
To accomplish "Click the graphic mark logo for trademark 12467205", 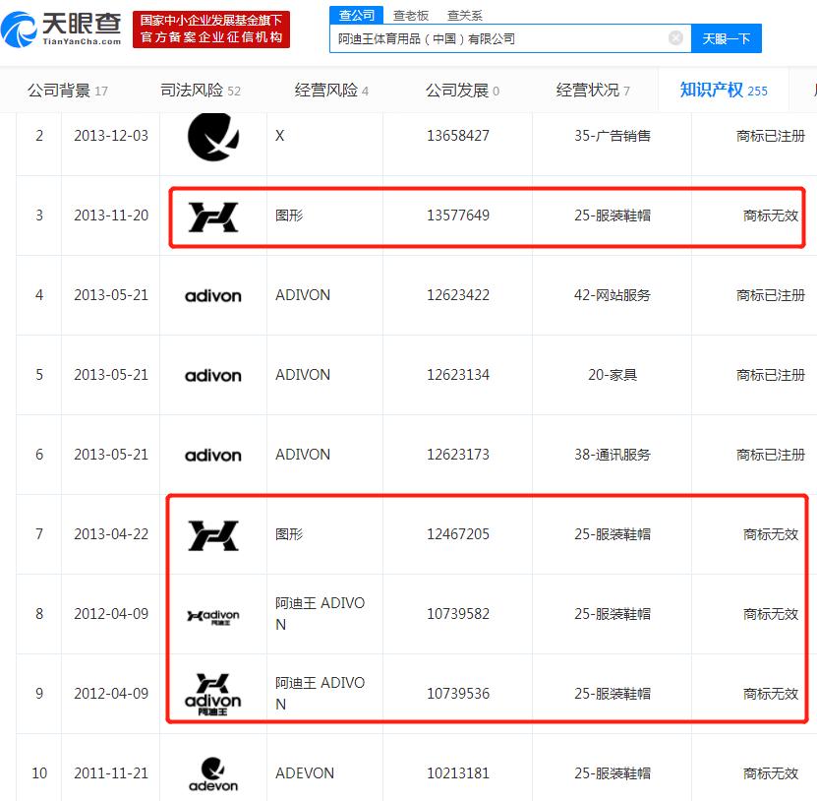I will click(x=212, y=533).
